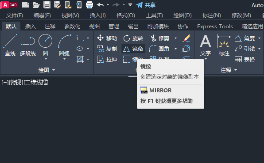Open the [俯视] view control label
This screenshot has height=163, width=264.
tap(16, 83)
